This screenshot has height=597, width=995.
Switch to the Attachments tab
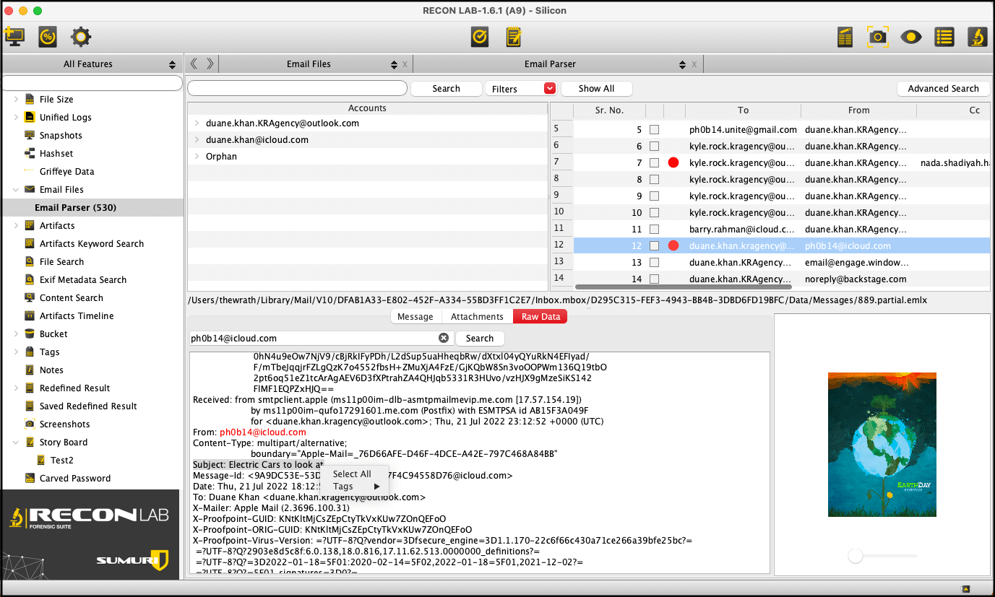pyautogui.click(x=477, y=317)
